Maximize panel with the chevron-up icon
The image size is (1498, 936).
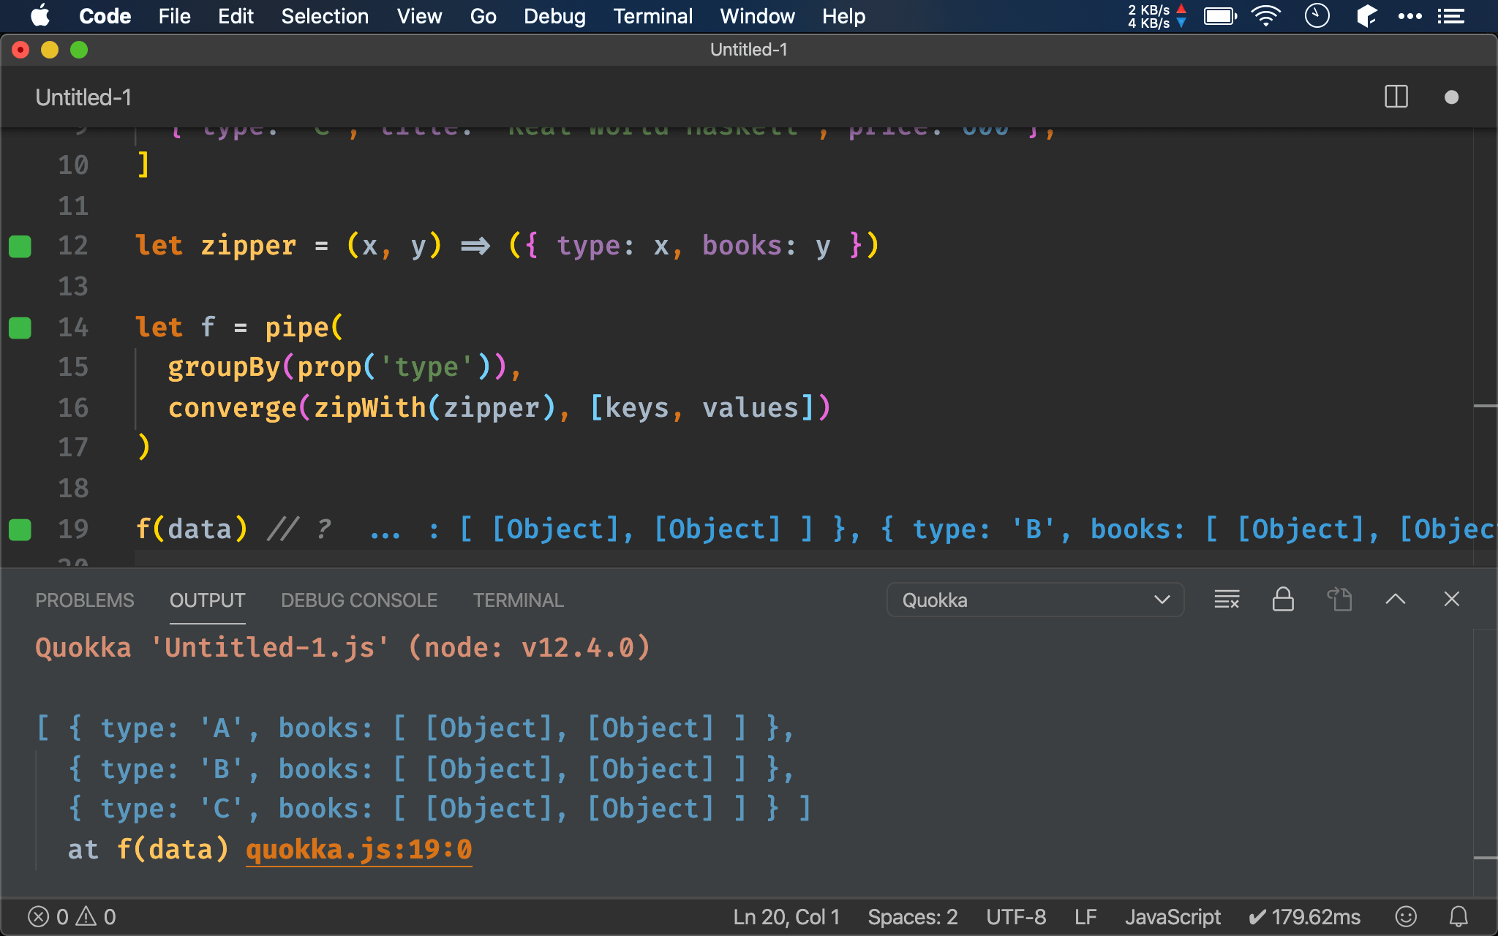(1396, 600)
